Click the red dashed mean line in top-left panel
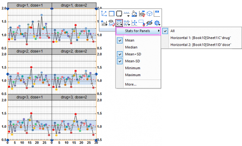 [30, 33]
